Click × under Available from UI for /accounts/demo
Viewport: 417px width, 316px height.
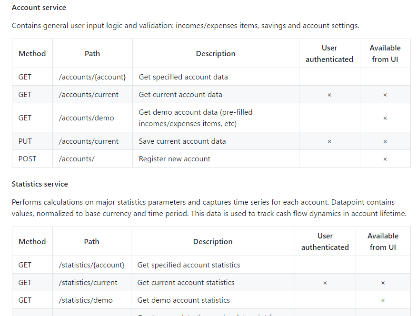pos(385,118)
